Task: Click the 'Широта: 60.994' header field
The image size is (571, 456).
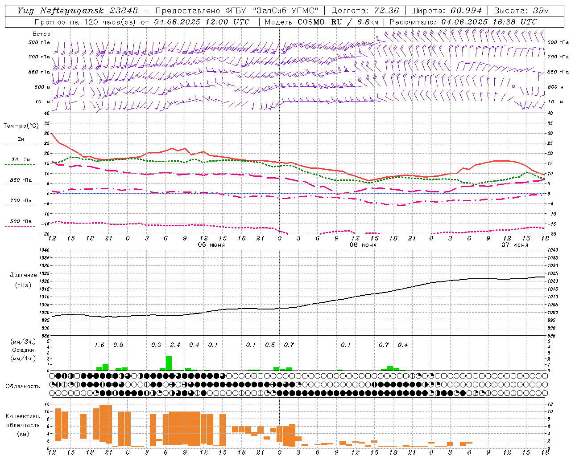Action: click(446, 11)
